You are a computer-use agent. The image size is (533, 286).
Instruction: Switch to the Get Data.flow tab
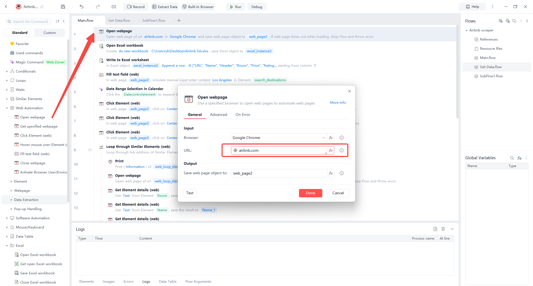click(x=119, y=20)
